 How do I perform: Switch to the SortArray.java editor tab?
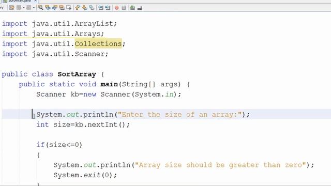[x=20, y=1]
